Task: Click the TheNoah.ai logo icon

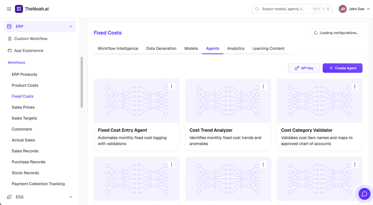Action: 19,9
